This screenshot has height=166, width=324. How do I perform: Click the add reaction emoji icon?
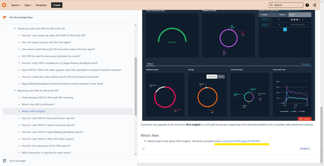pyautogui.click(x=143, y=149)
